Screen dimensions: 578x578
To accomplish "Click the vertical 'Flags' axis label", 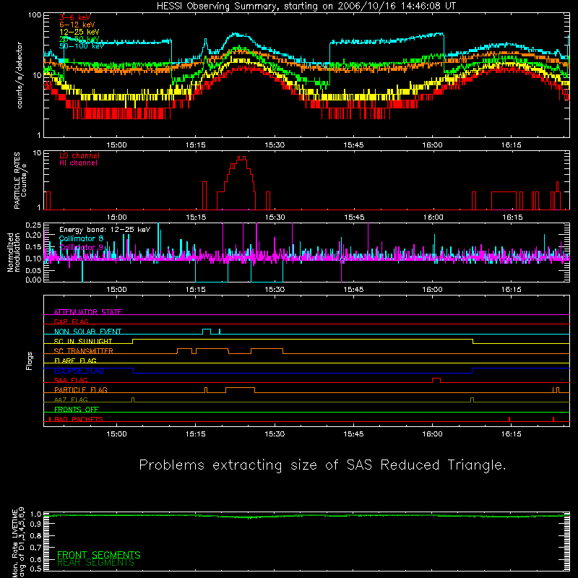I will [30, 361].
